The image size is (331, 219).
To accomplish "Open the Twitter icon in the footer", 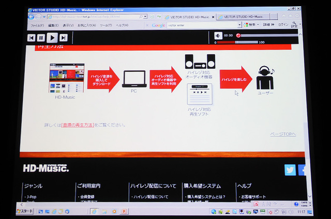I will click(x=290, y=170).
